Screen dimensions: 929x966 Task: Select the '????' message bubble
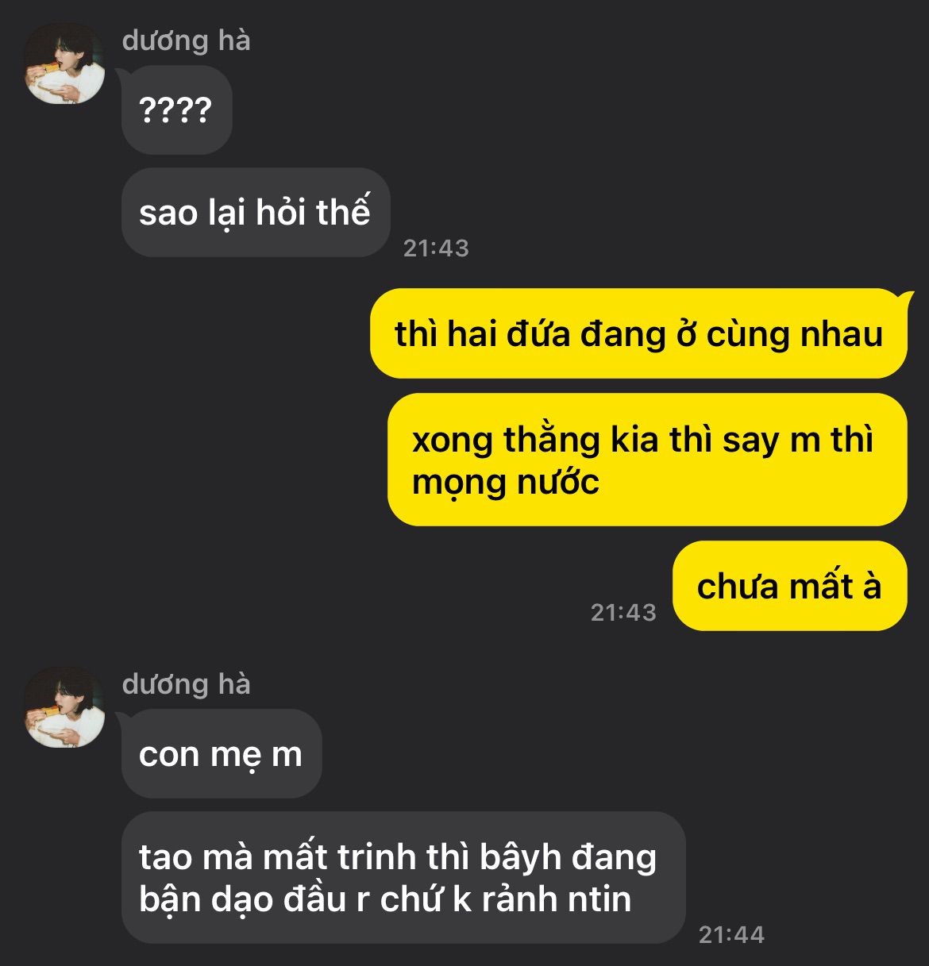[x=176, y=110]
